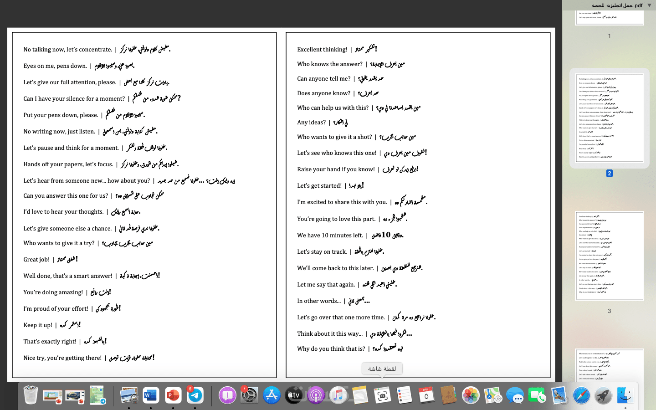Click the page number 3 label in sidebar
The height and width of the screenshot is (410, 656).
coord(610,311)
